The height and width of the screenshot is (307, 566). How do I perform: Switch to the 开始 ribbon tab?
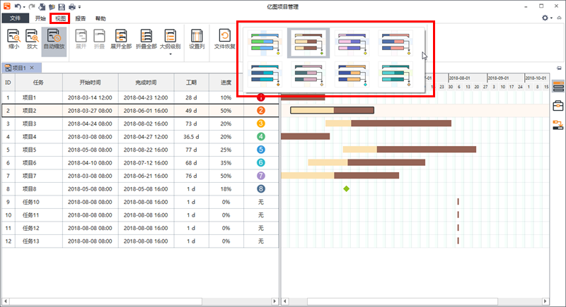point(40,18)
